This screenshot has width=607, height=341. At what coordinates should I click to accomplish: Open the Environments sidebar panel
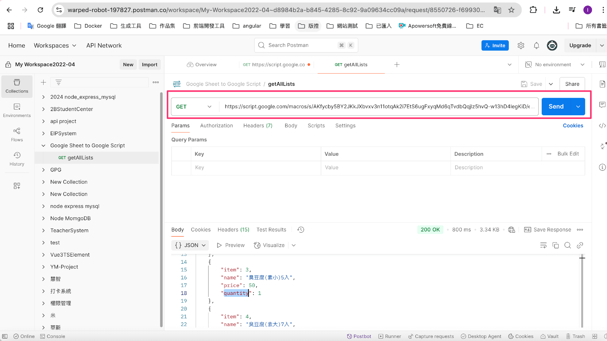point(17,110)
